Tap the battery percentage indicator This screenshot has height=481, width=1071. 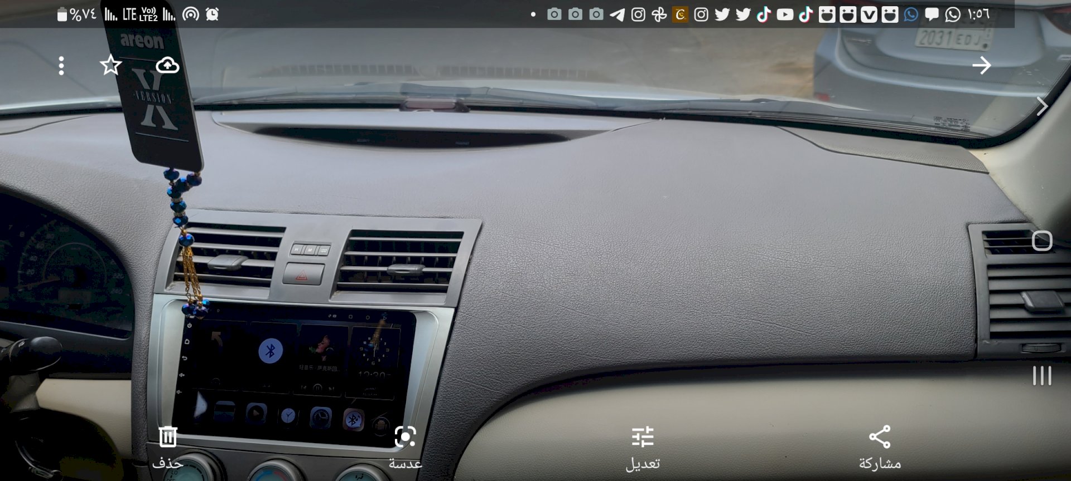(x=77, y=14)
